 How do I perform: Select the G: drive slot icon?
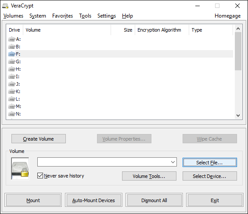(12, 62)
